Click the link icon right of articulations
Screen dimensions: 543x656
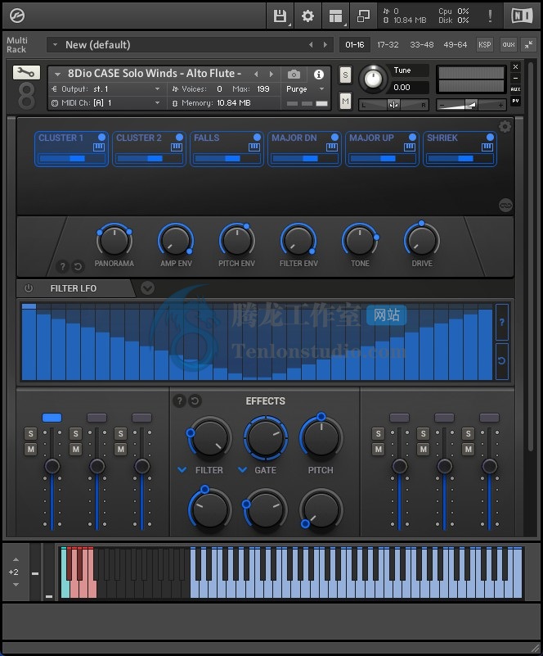[505, 206]
